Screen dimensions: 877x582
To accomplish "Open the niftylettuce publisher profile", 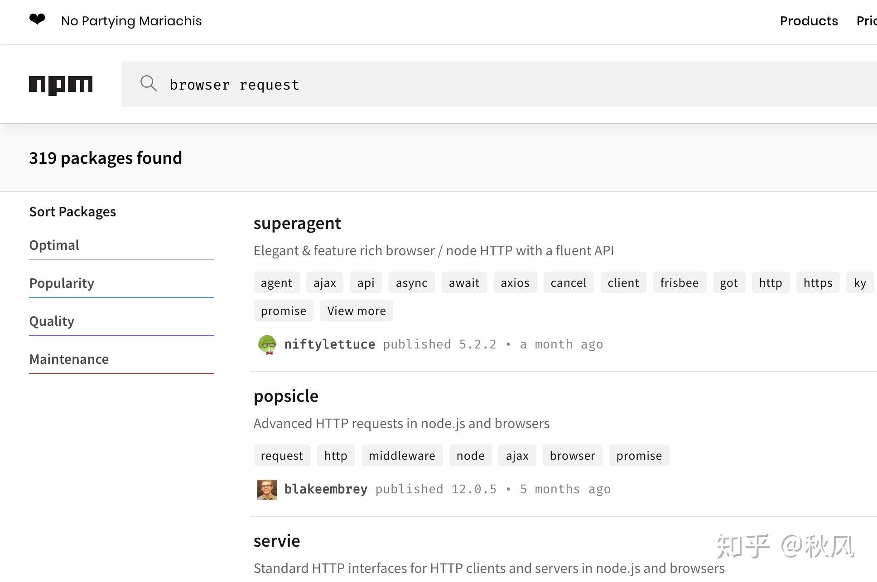I will [x=330, y=344].
